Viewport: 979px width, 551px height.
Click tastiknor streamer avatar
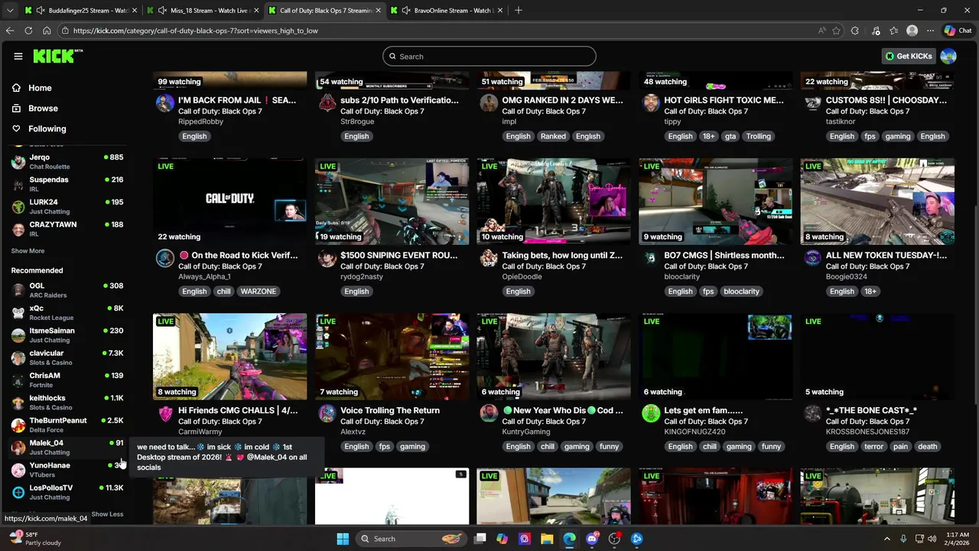pos(813,103)
